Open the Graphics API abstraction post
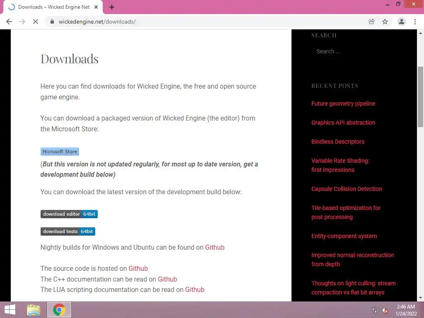The height and width of the screenshot is (318, 424). click(343, 123)
